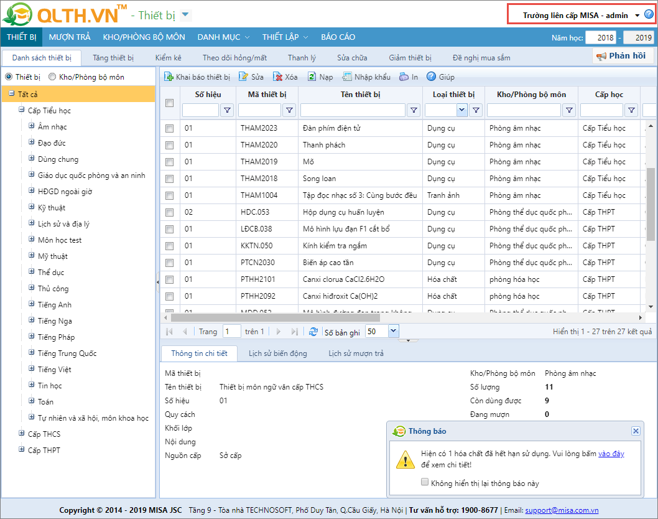
Task: Refresh the grid with pager refresh icon
Action: [313, 332]
